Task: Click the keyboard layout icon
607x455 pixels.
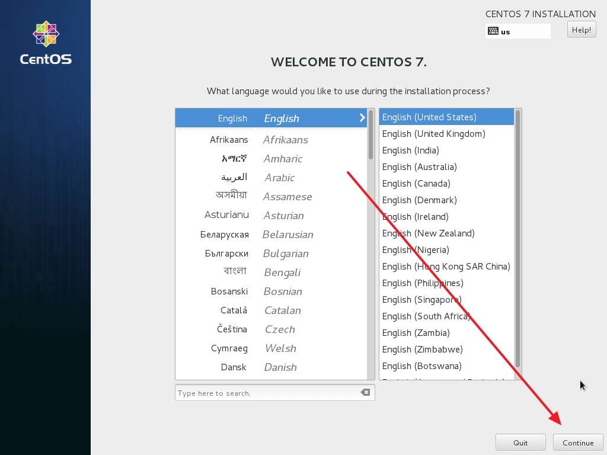Action: pyautogui.click(x=493, y=31)
